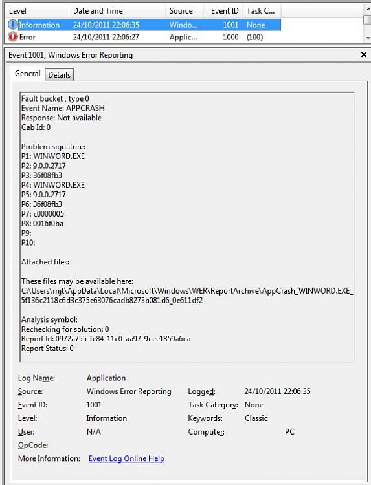Select the Information event row 22:06:35
Image resolution: width=371 pixels, height=485 pixels.
point(144,25)
